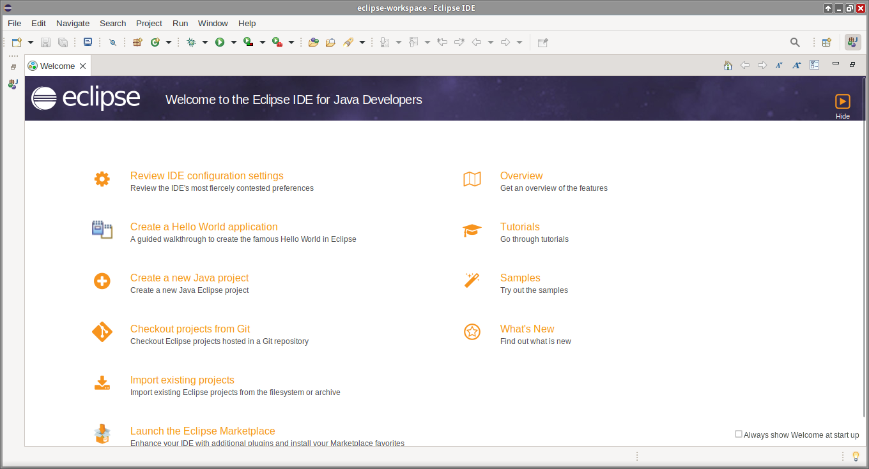Click the New file wizard icon

coord(17,42)
